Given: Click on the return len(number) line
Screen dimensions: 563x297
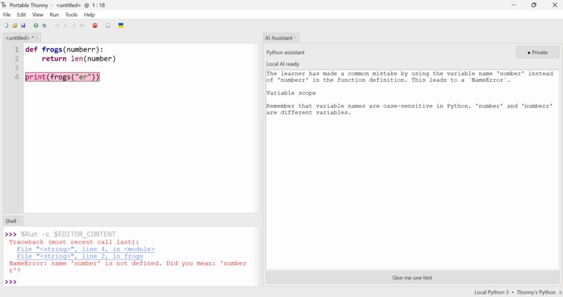Looking at the screenshot, I should (79, 59).
